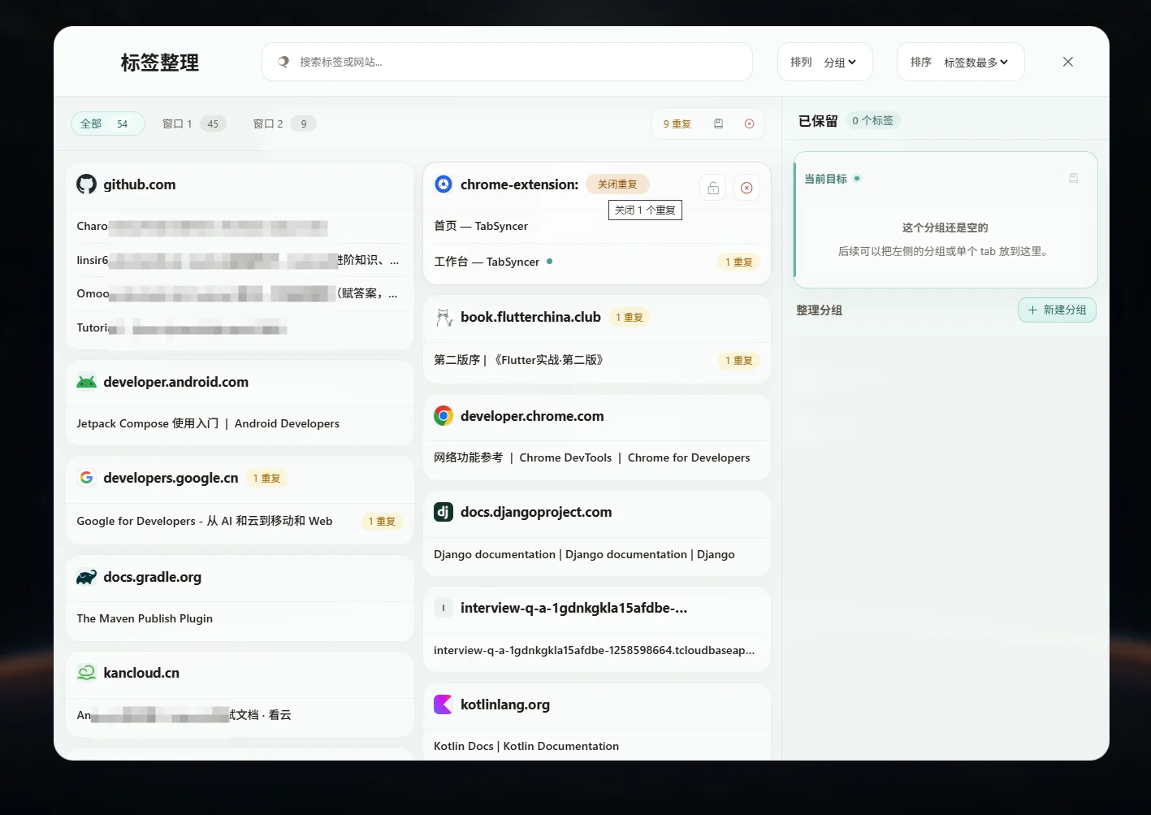
Task: Open the kotlinlang.org group header
Action: point(597,704)
